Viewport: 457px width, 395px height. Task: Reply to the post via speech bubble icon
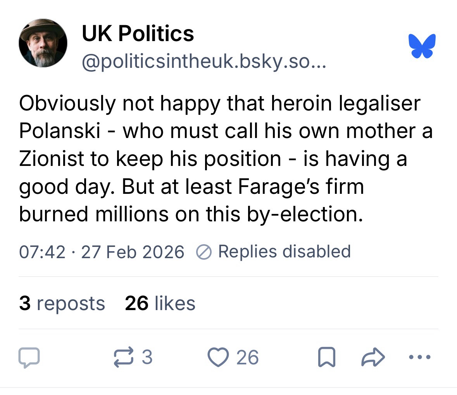pyautogui.click(x=29, y=357)
